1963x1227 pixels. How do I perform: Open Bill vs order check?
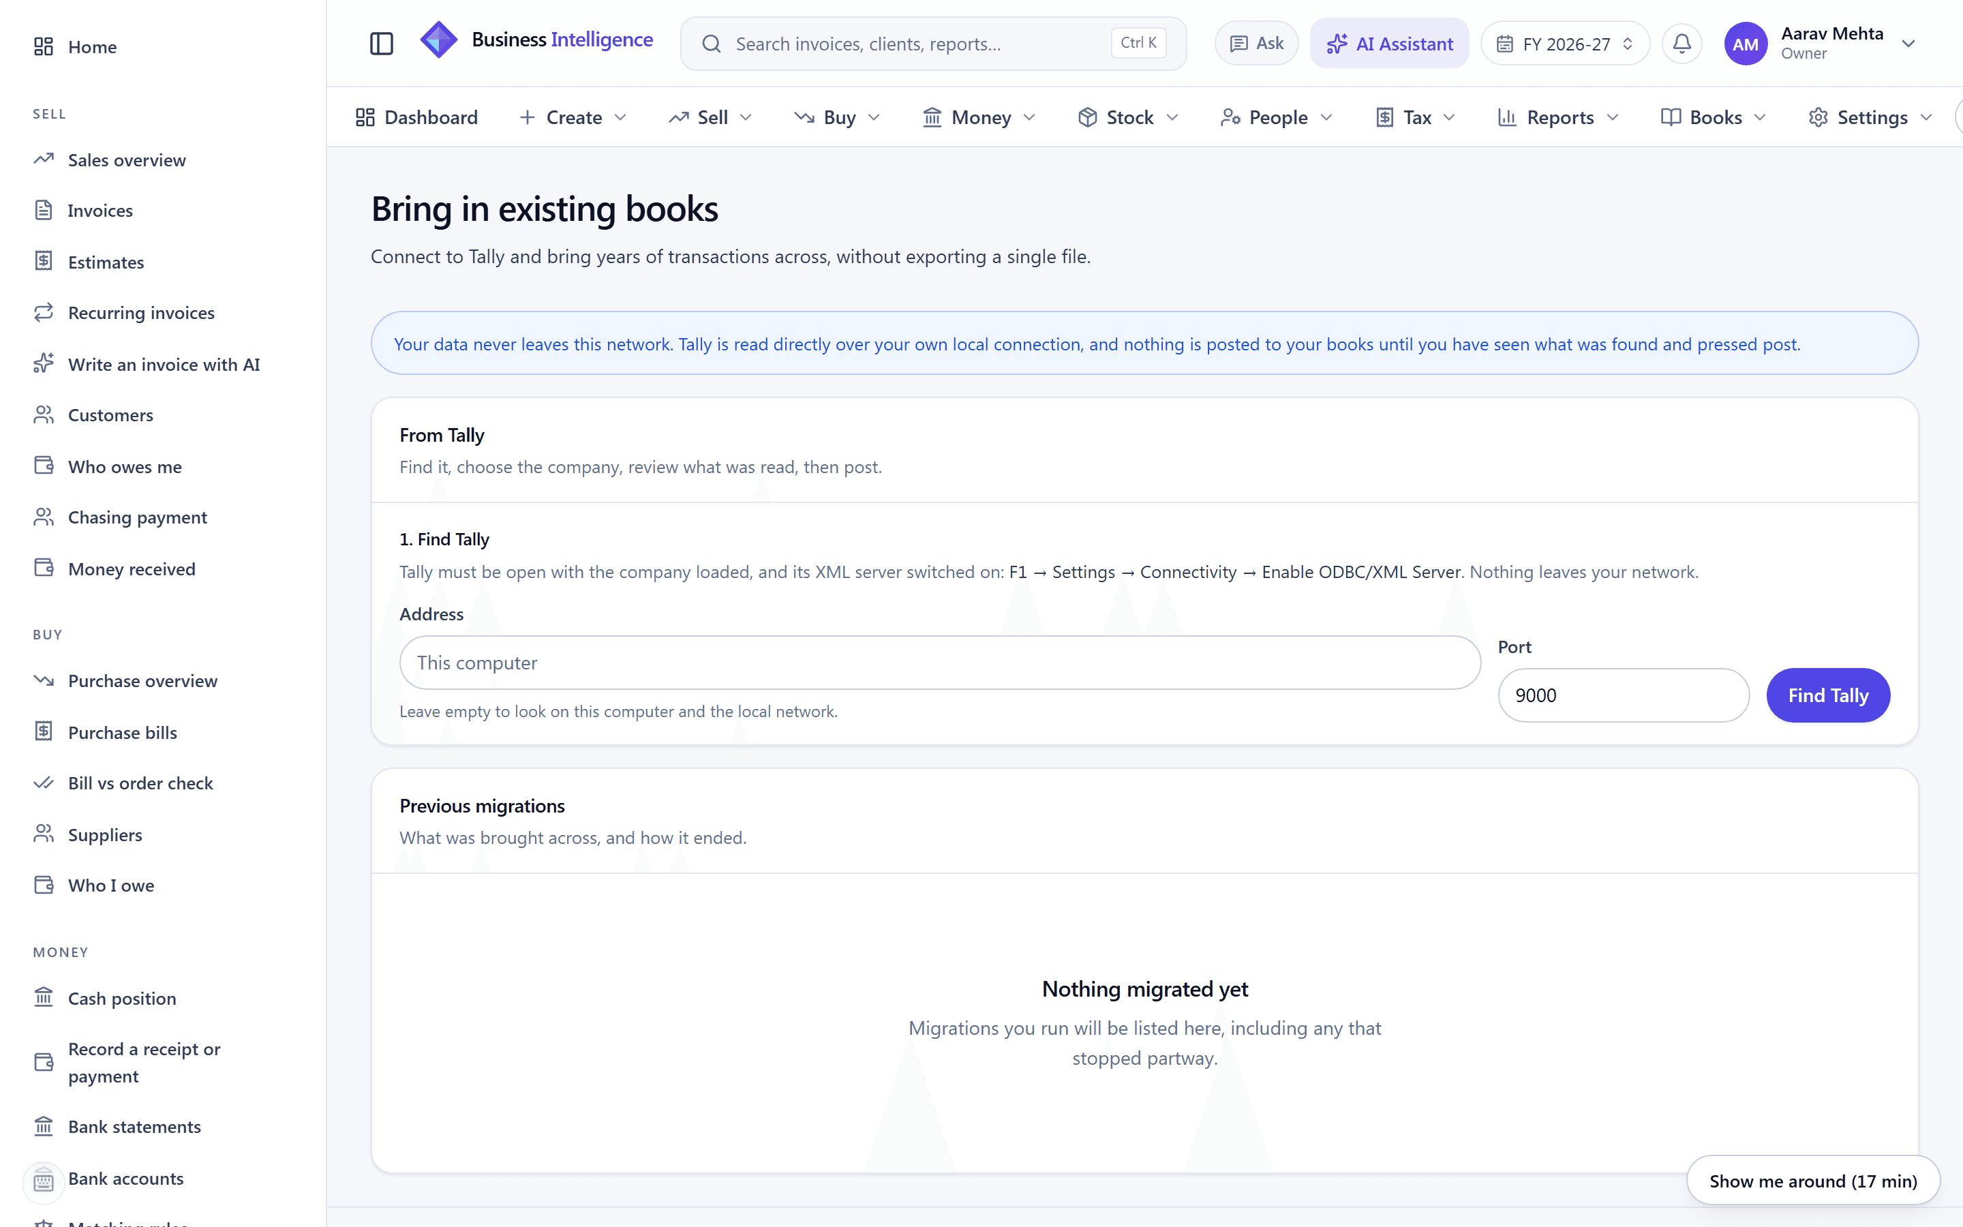coord(162,783)
